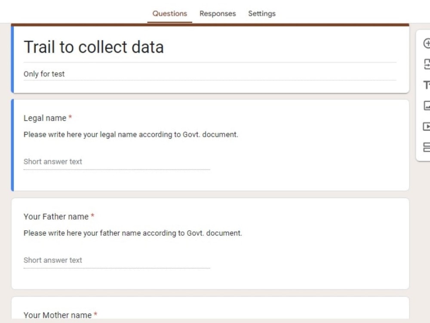The width and height of the screenshot is (430, 323).
Task: Select the Your Mother name question
Action: point(58,315)
